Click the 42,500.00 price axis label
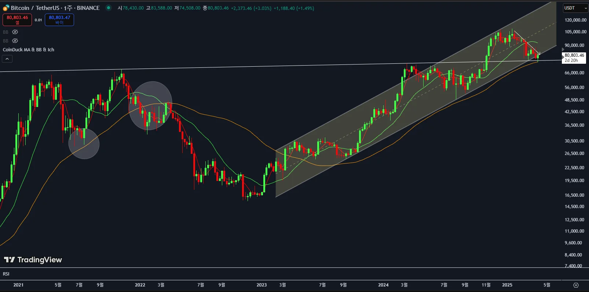This screenshot has width=589, height=292. pyautogui.click(x=575, y=112)
